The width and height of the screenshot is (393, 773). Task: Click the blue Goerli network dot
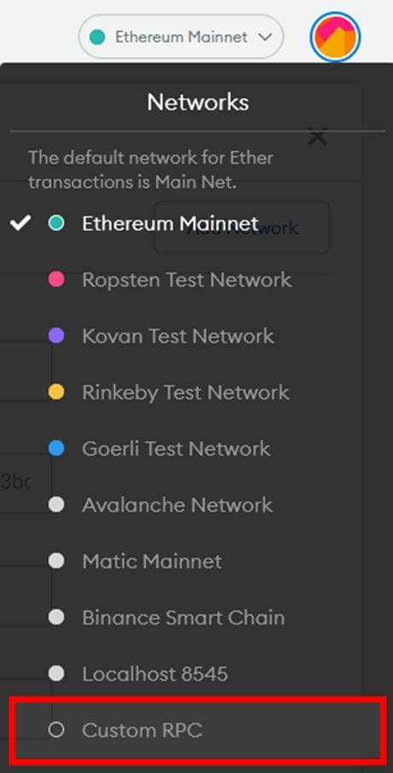(x=56, y=448)
